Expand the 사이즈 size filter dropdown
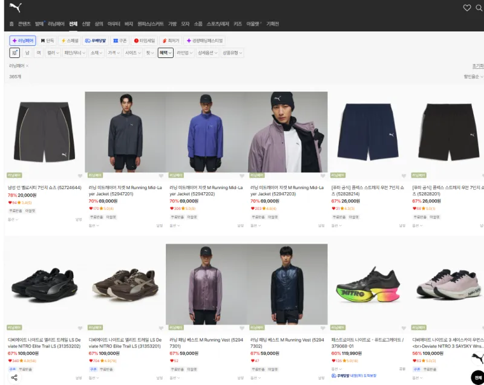 click(x=132, y=53)
